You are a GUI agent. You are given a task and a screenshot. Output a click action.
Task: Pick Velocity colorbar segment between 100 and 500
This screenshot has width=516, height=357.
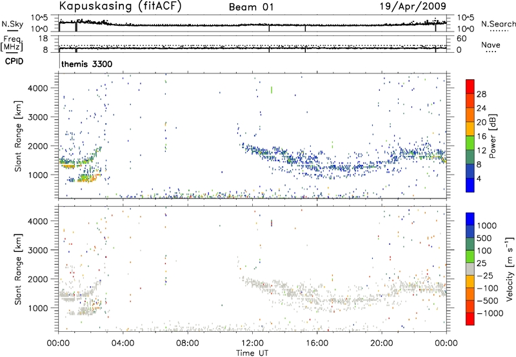pos(470,244)
